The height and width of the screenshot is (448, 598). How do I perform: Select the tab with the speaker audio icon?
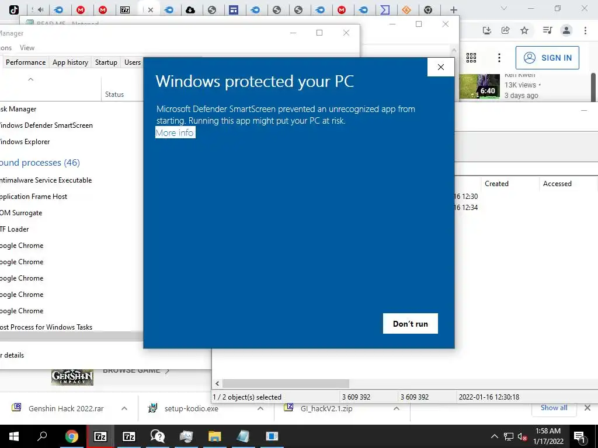coord(41,10)
